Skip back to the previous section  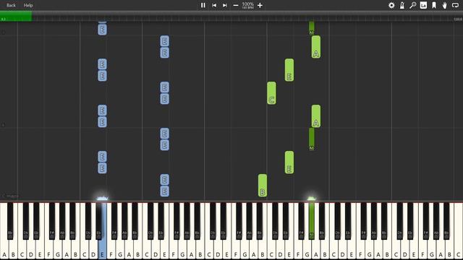(x=214, y=5)
